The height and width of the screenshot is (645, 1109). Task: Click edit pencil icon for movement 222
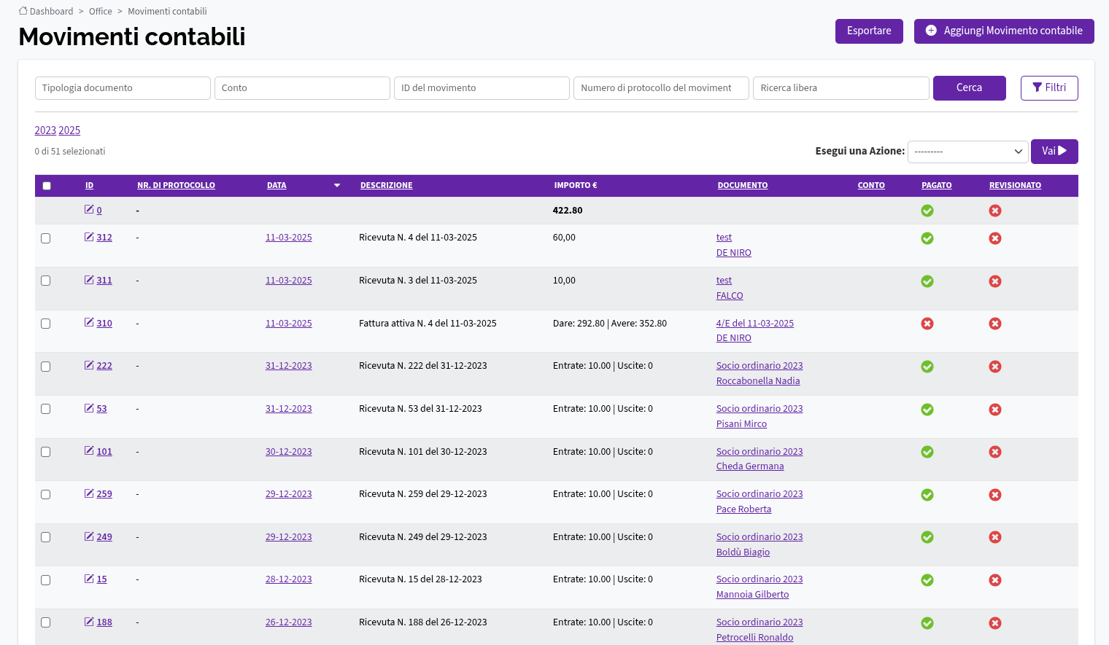(x=89, y=365)
